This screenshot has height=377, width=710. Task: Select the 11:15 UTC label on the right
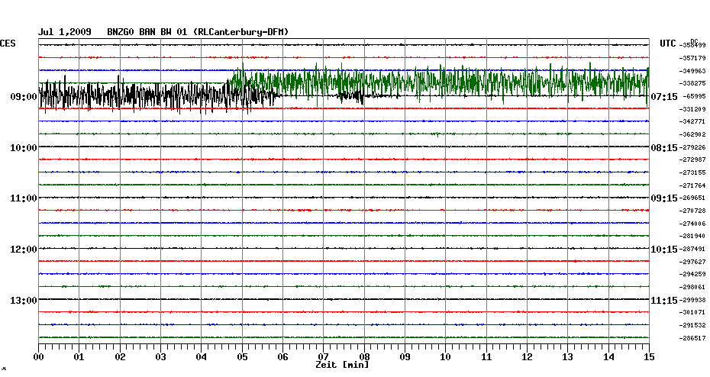coord(663,300)
